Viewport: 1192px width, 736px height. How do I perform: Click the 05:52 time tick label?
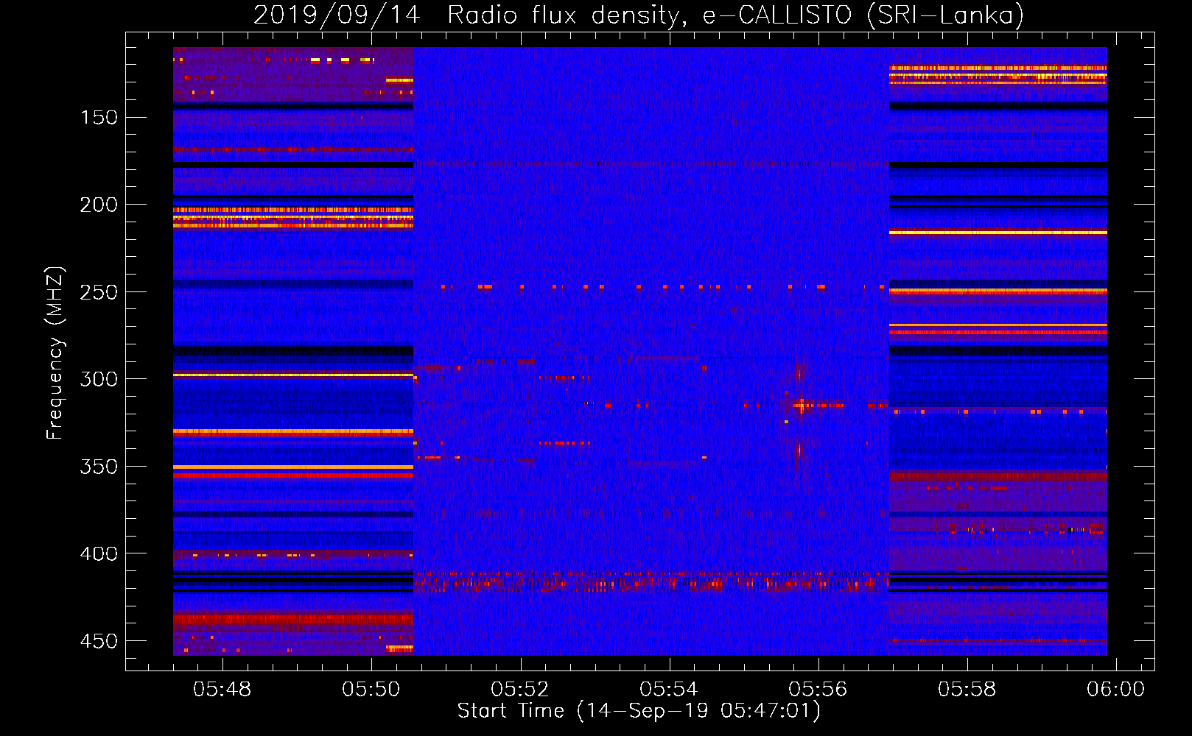click(x=520, y=690)
